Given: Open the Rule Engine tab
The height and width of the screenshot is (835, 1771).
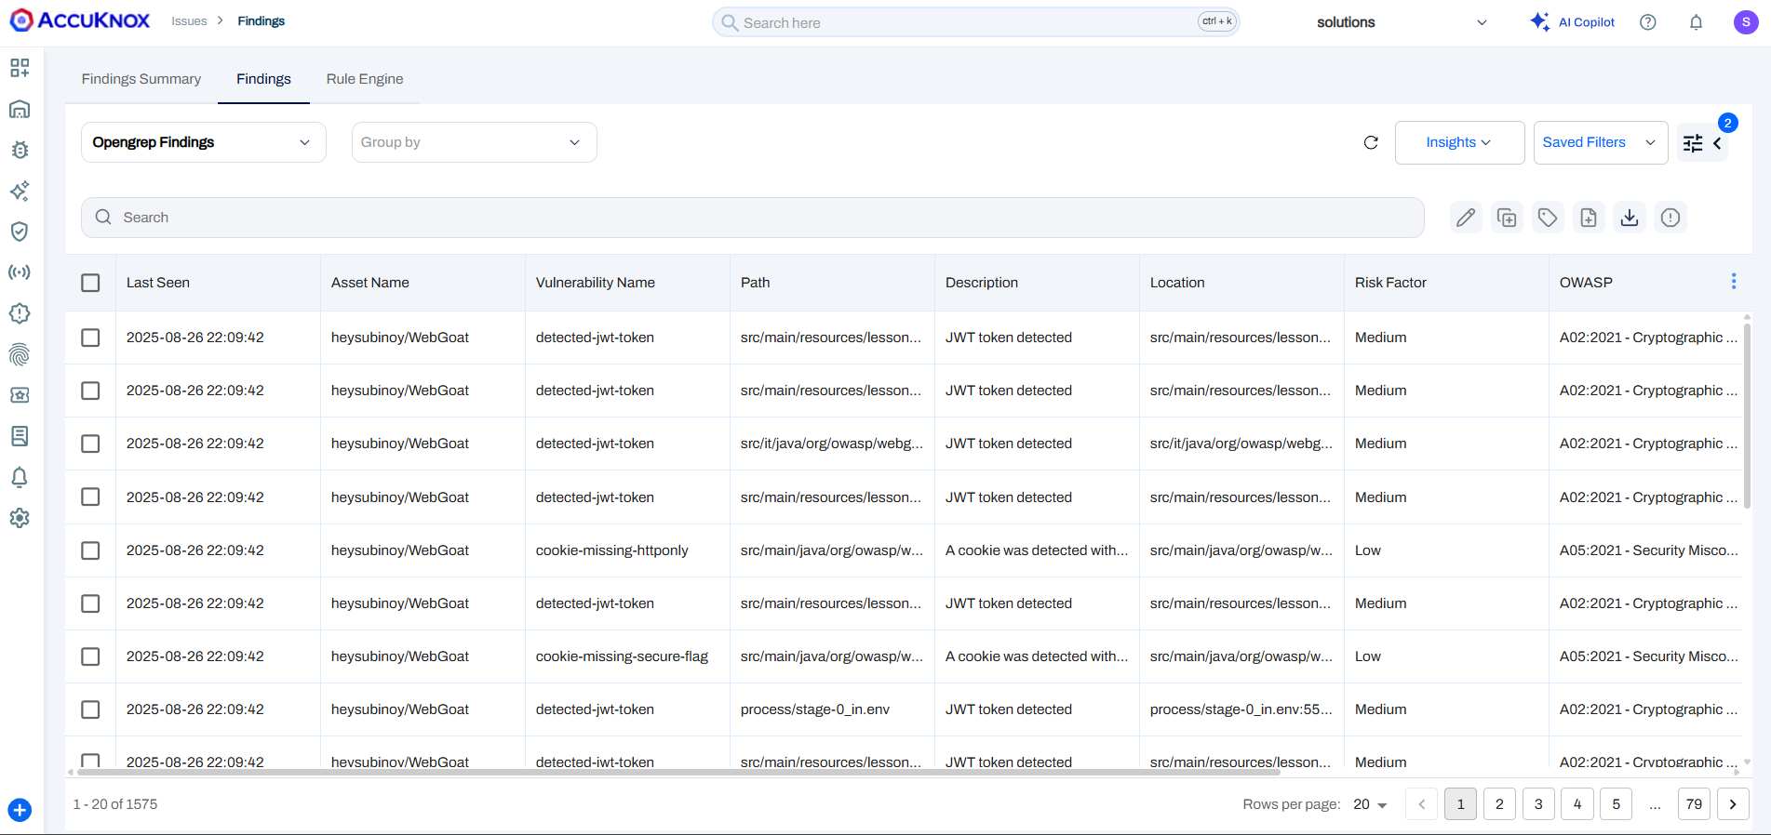Looking at the screenshot, I should tap(365, 79).
